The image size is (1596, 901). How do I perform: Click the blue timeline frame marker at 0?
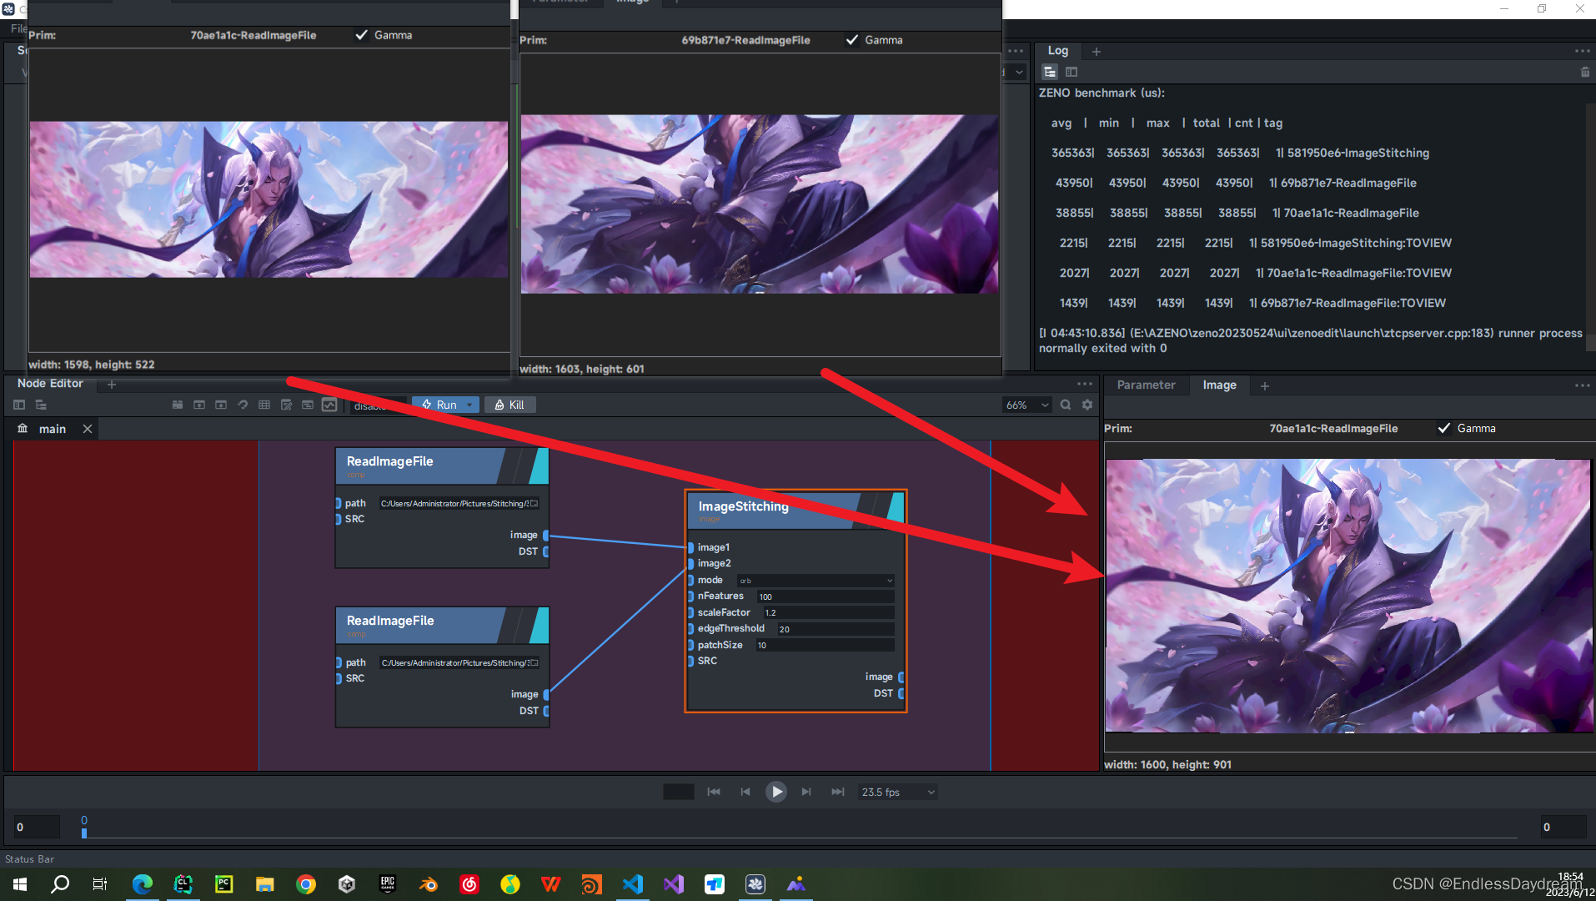point(84,832)
